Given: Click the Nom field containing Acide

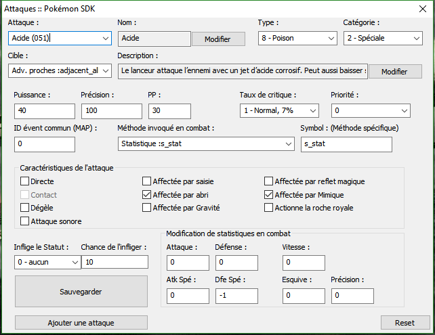Looking at the screenshot, I should point(154,39).
